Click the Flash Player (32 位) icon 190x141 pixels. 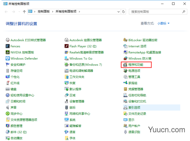pyautogui.click(x=67, y=46)
